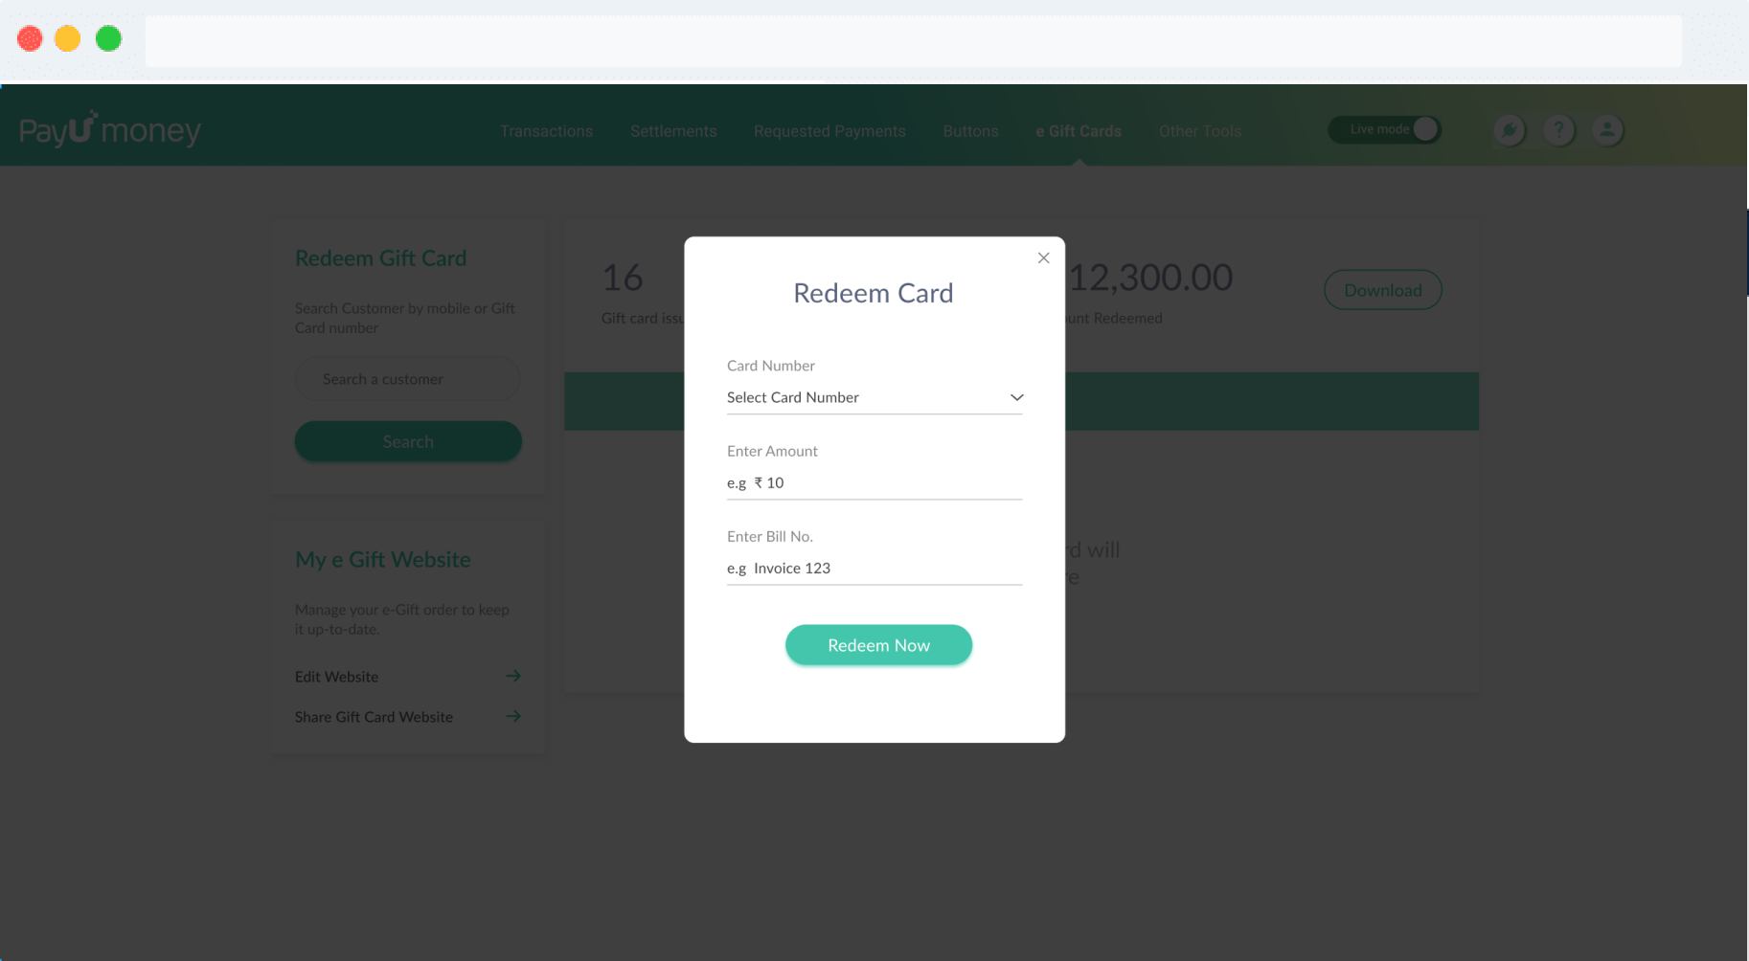Open the Select Card Number dropdown
This screenshot has height=961, width=1749.
874,397
